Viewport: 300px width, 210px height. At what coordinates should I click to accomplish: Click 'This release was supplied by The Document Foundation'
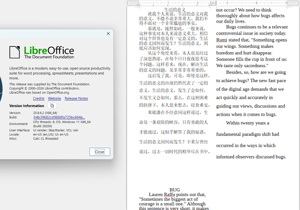coord(49,84)
